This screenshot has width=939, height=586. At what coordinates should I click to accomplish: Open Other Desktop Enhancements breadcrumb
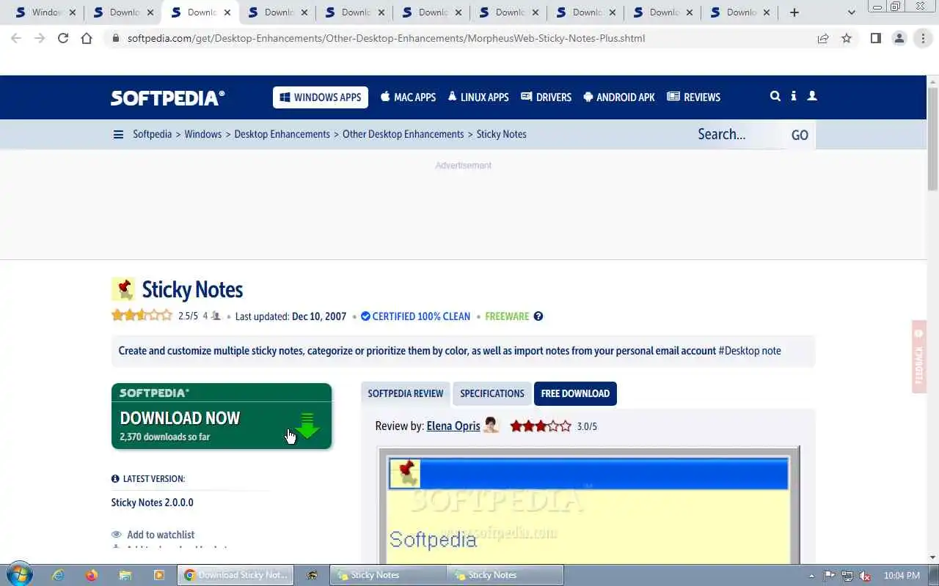[x=403, y=134]
